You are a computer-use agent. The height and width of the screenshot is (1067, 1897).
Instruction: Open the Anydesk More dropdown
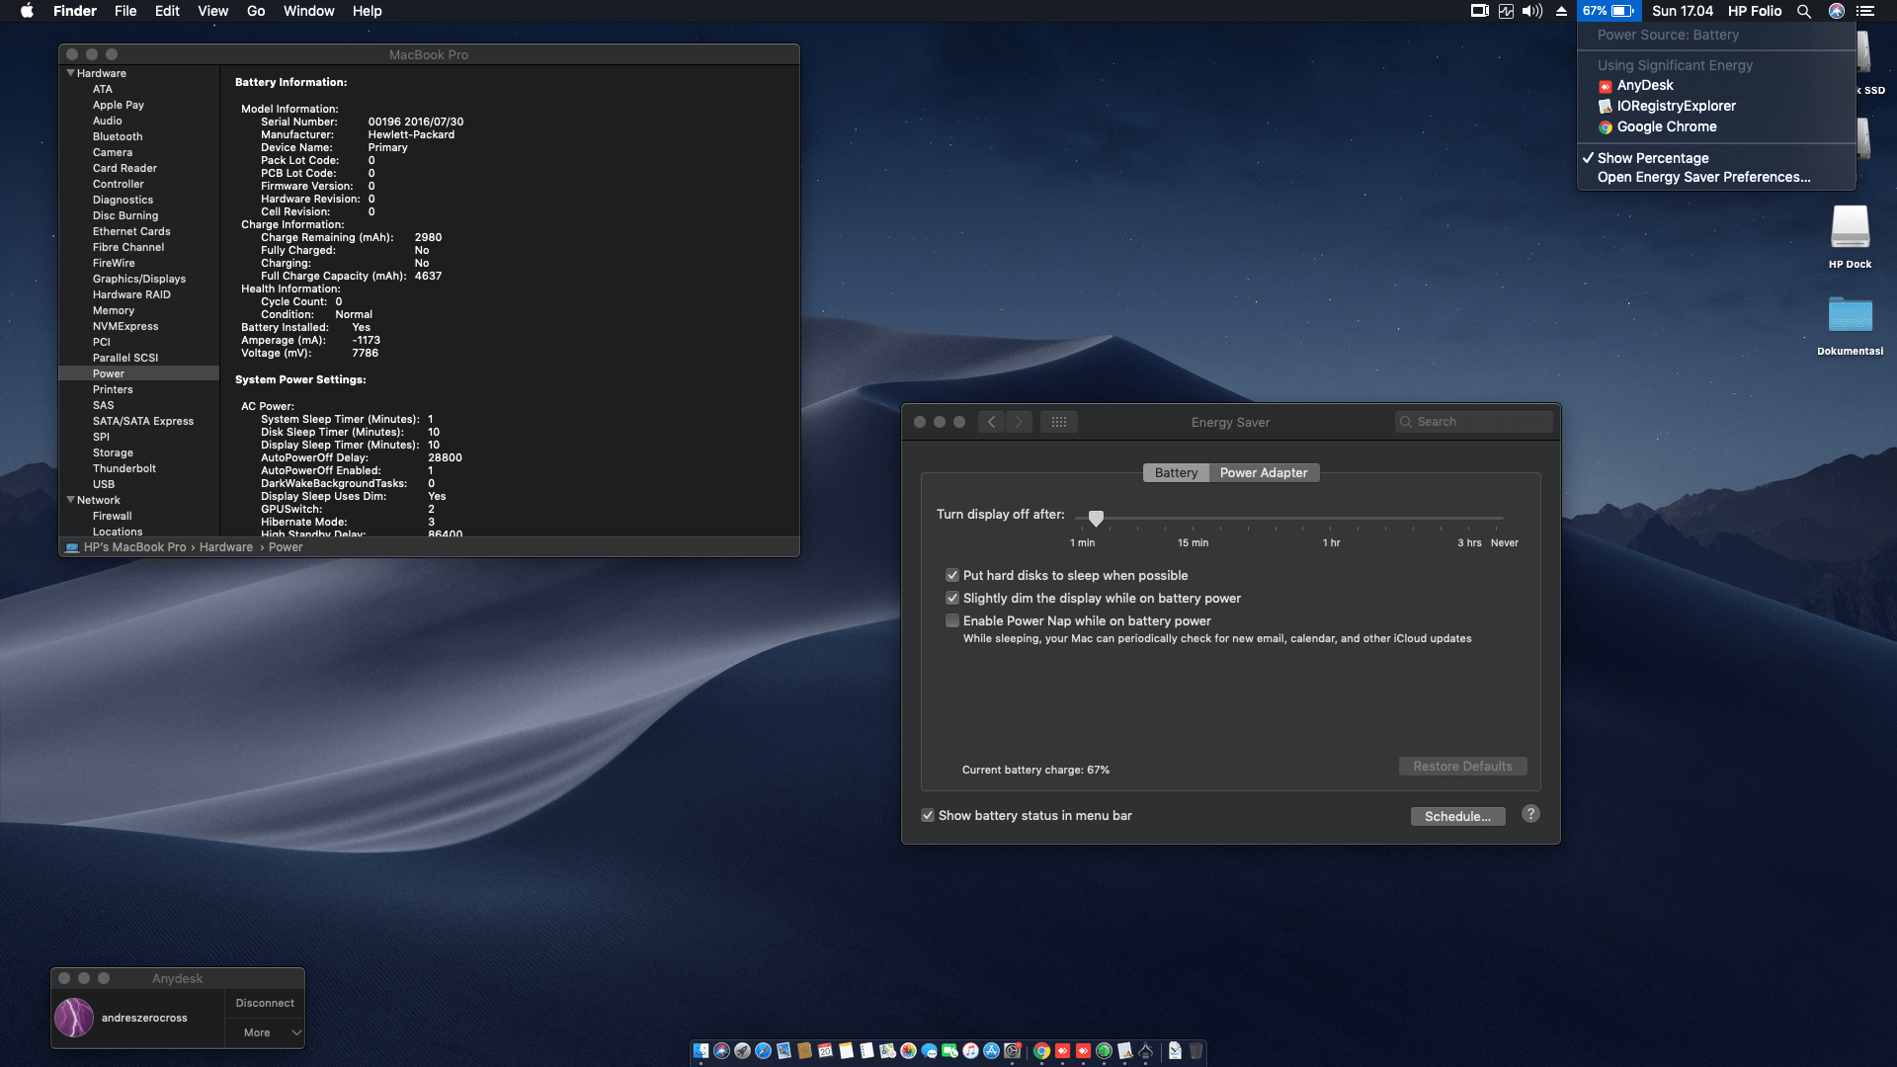[x=265, y=1032]
